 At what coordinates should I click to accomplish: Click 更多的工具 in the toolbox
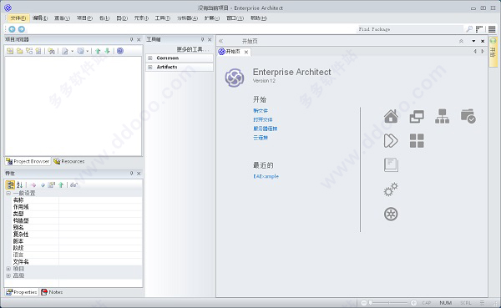tap(192, 49)
